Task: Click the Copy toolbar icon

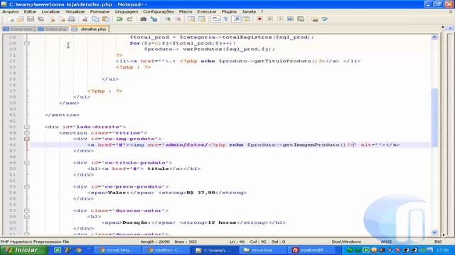Action: point(95,19)
